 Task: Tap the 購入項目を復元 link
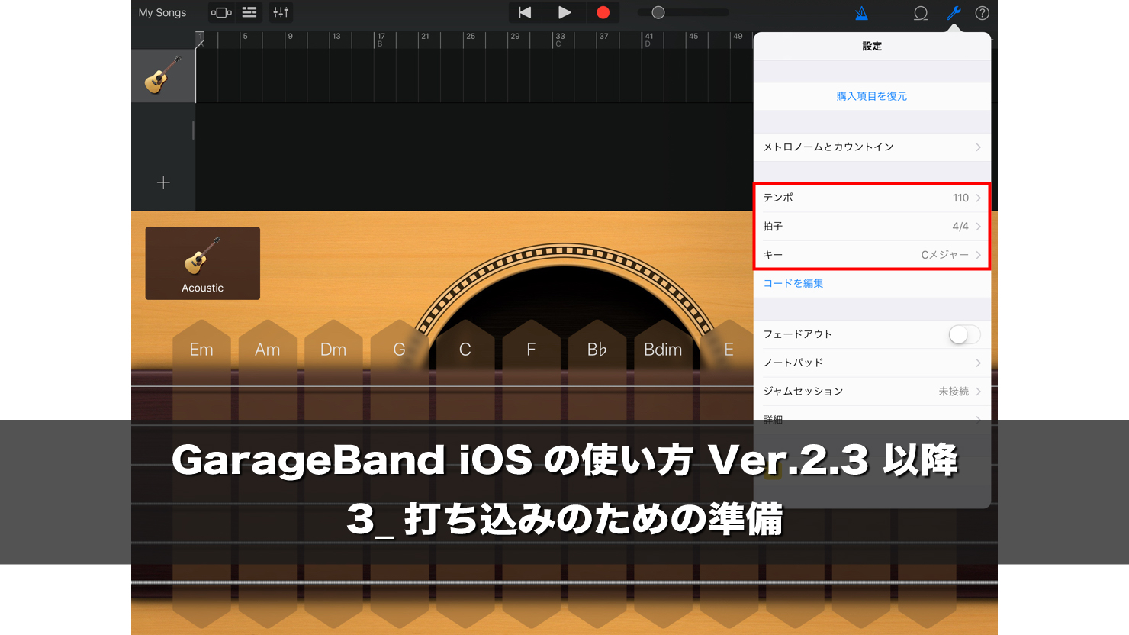coord(872,96)
